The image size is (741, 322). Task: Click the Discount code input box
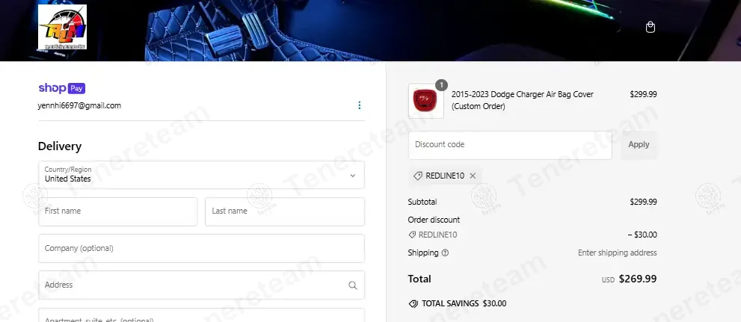pyautogui.click(x=509, y=145)
